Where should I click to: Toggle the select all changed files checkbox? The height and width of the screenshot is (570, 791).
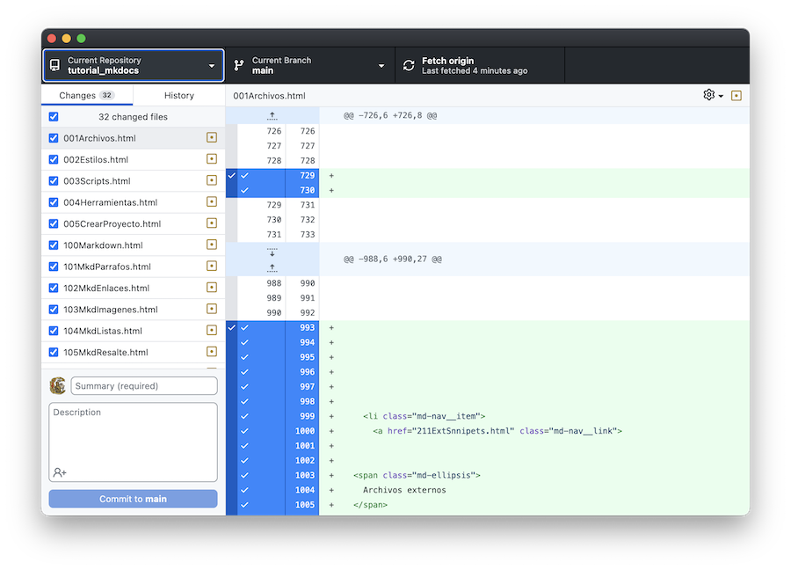click(x=54, y=117)
